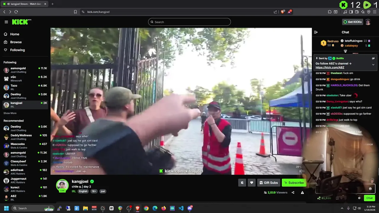Show hidden system tray icons
379x213 pixels.
coord(342,208)
